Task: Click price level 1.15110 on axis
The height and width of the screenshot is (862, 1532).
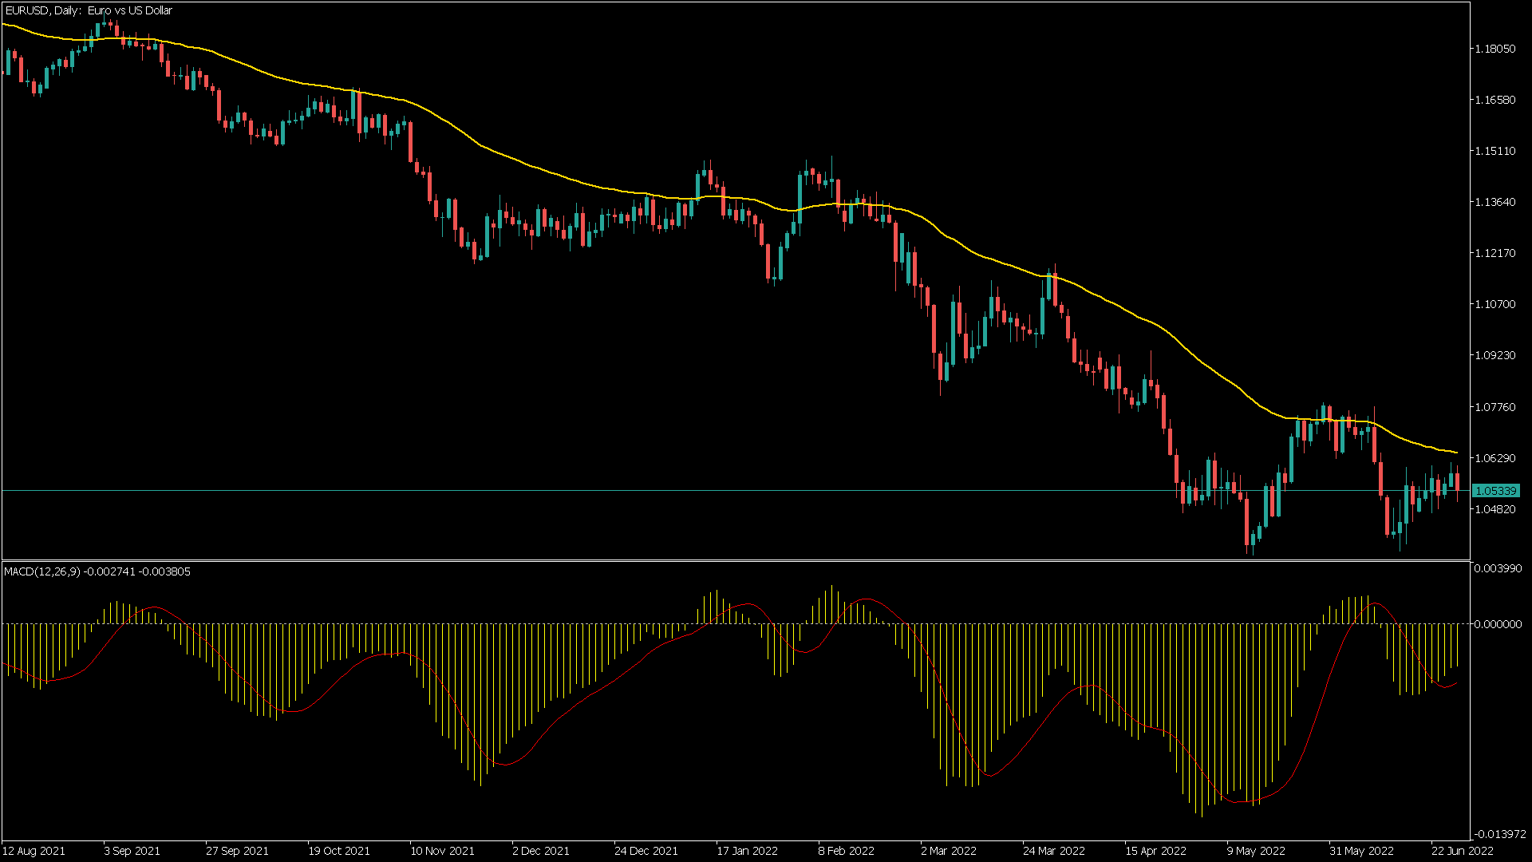Action: tap(1494, 151)
